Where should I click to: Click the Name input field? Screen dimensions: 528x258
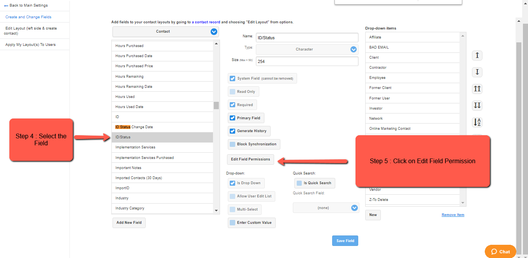307,38
